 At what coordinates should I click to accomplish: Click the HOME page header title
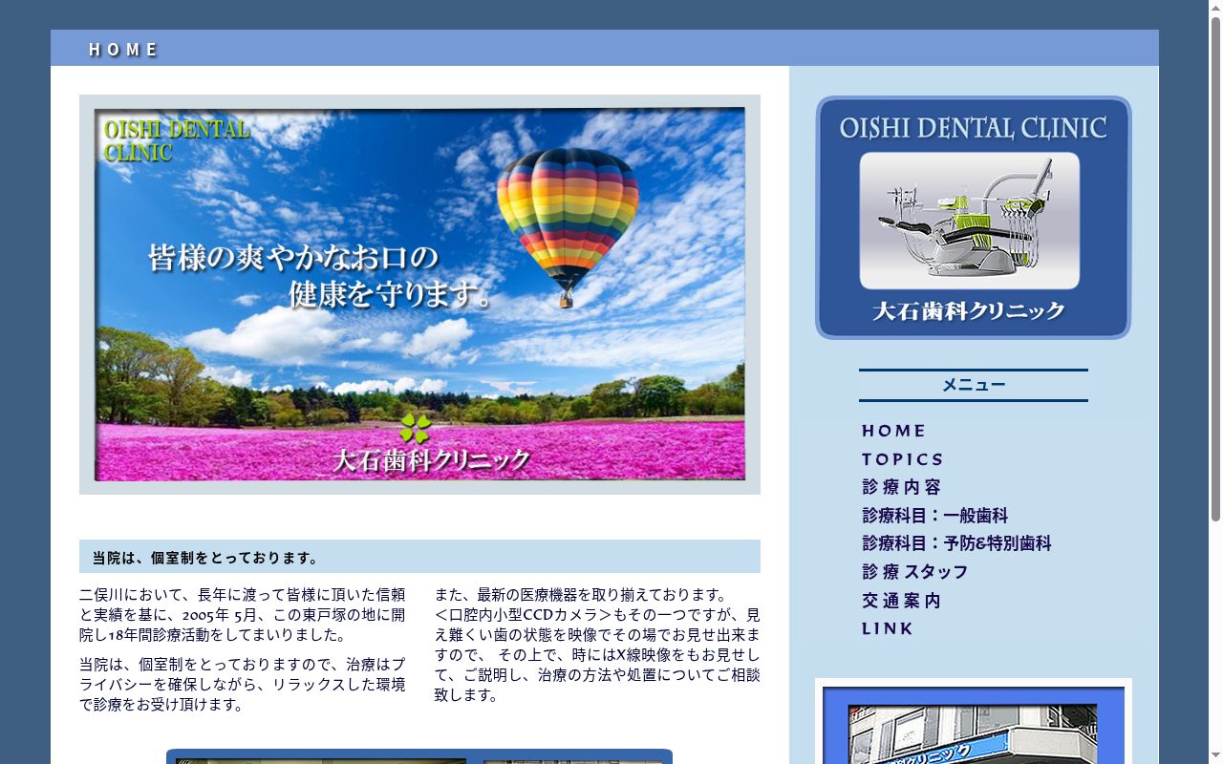pos(122,50)
